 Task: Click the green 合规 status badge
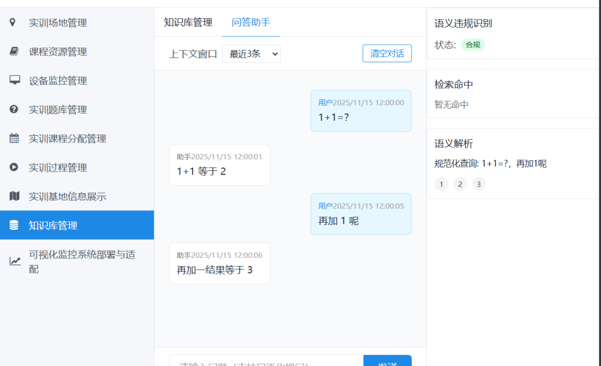(x=472, y=45)
